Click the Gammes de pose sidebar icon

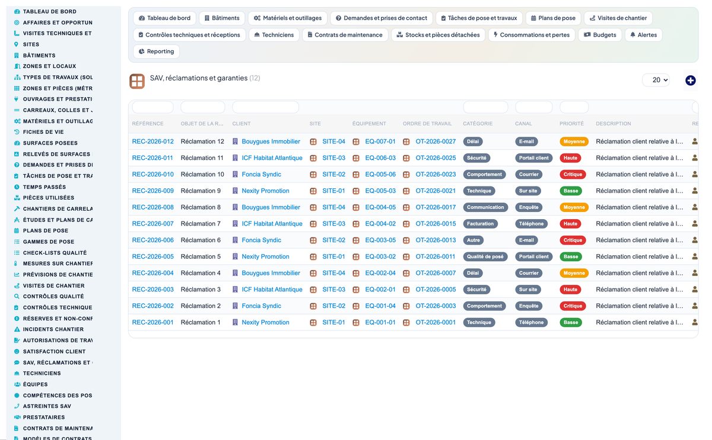[17, 242]
